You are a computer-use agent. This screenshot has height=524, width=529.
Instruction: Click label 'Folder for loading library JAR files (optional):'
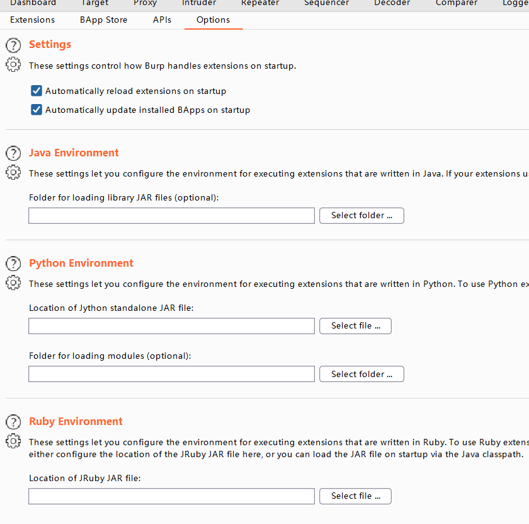[124, 197]
